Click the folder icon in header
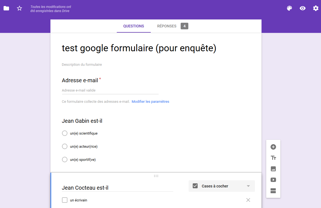 point(6,8)
